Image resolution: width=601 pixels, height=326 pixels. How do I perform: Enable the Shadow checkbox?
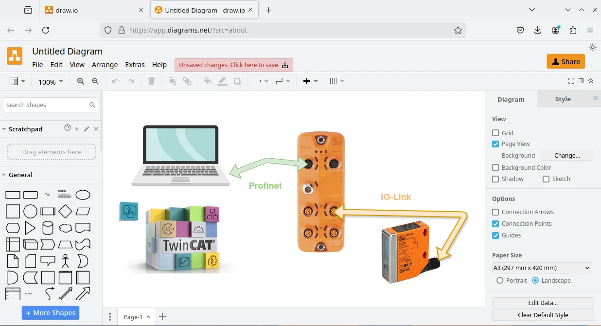coord(495,179)
